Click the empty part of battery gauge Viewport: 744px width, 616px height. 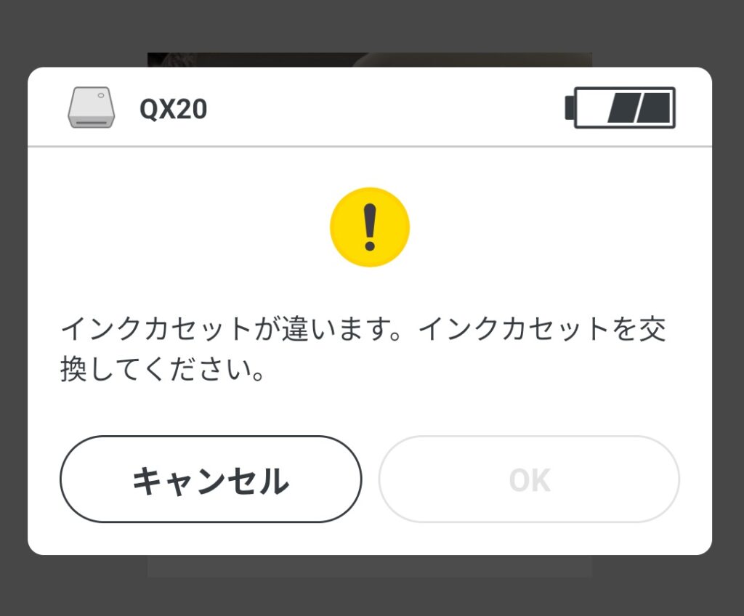[x=593, y=108]
